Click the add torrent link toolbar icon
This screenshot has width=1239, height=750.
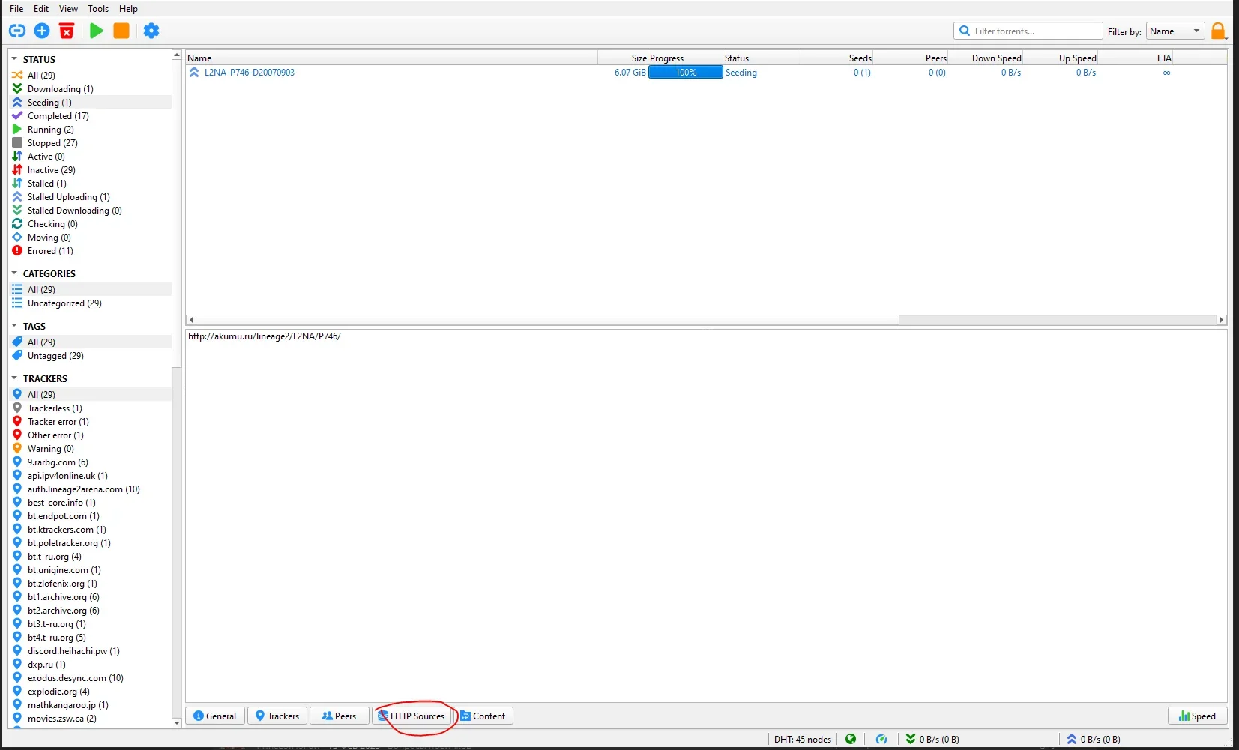pos(17,31)
